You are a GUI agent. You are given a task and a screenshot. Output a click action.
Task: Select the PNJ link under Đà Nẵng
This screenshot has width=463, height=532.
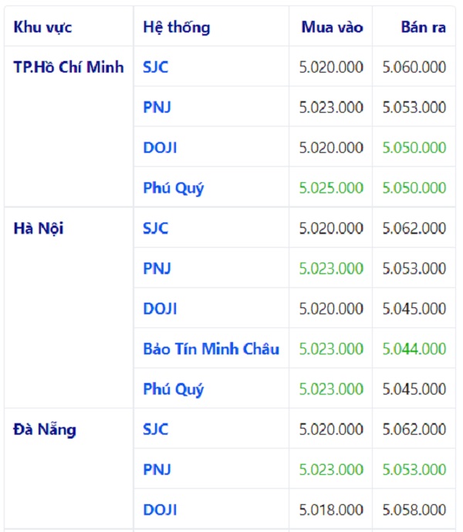point(157,469)
